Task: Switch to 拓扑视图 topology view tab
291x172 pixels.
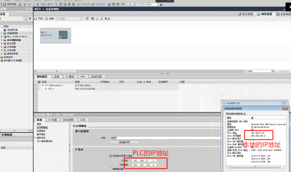Action: tap(248, 14)
